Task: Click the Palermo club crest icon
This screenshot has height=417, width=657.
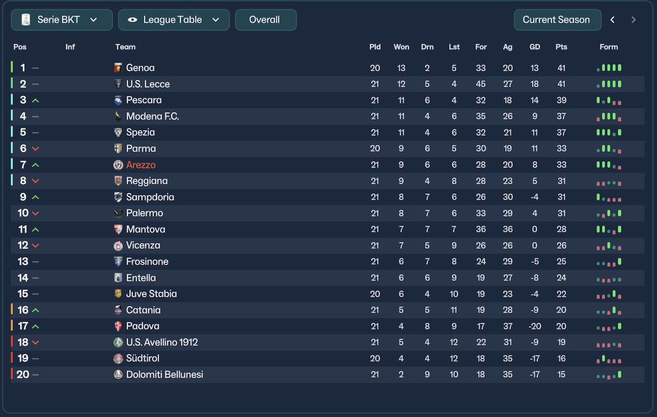Action: pyautogui.click(x=118, y=213)
